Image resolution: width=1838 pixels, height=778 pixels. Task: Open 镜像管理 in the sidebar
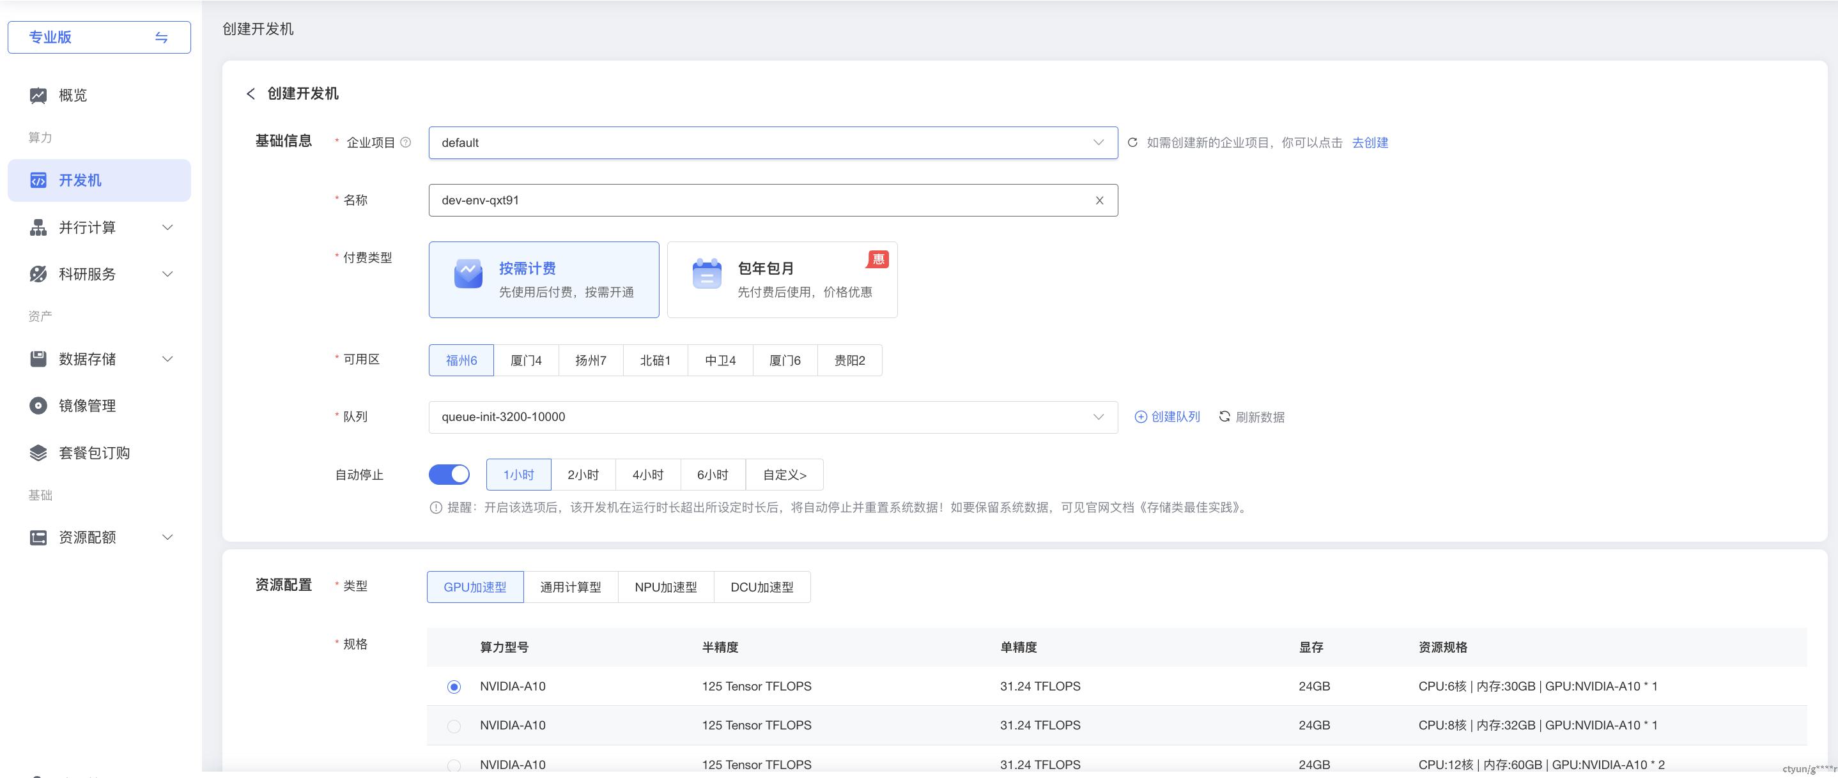(x=87, y=406)
